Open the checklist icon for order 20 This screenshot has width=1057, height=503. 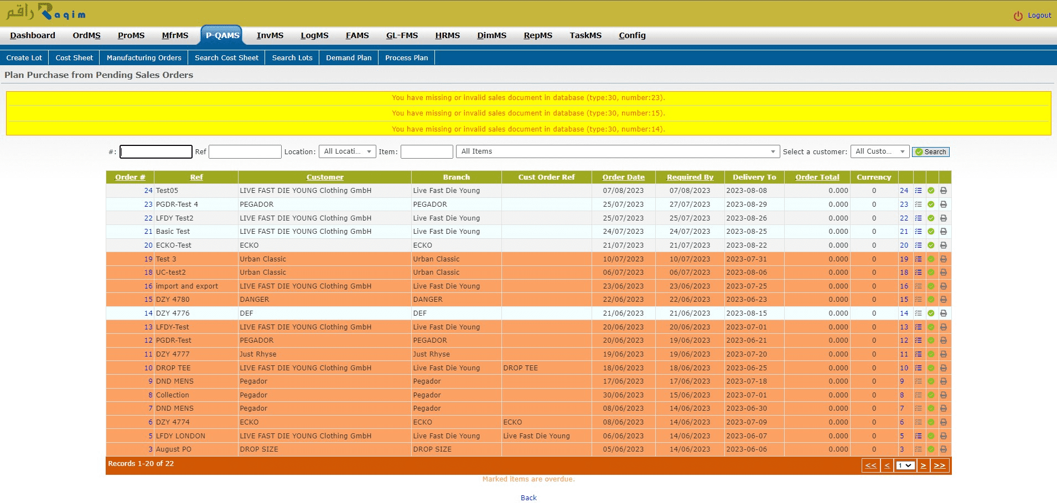918,245
